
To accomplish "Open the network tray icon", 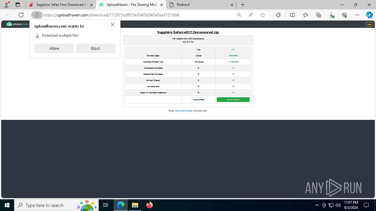I will (331, 205).
